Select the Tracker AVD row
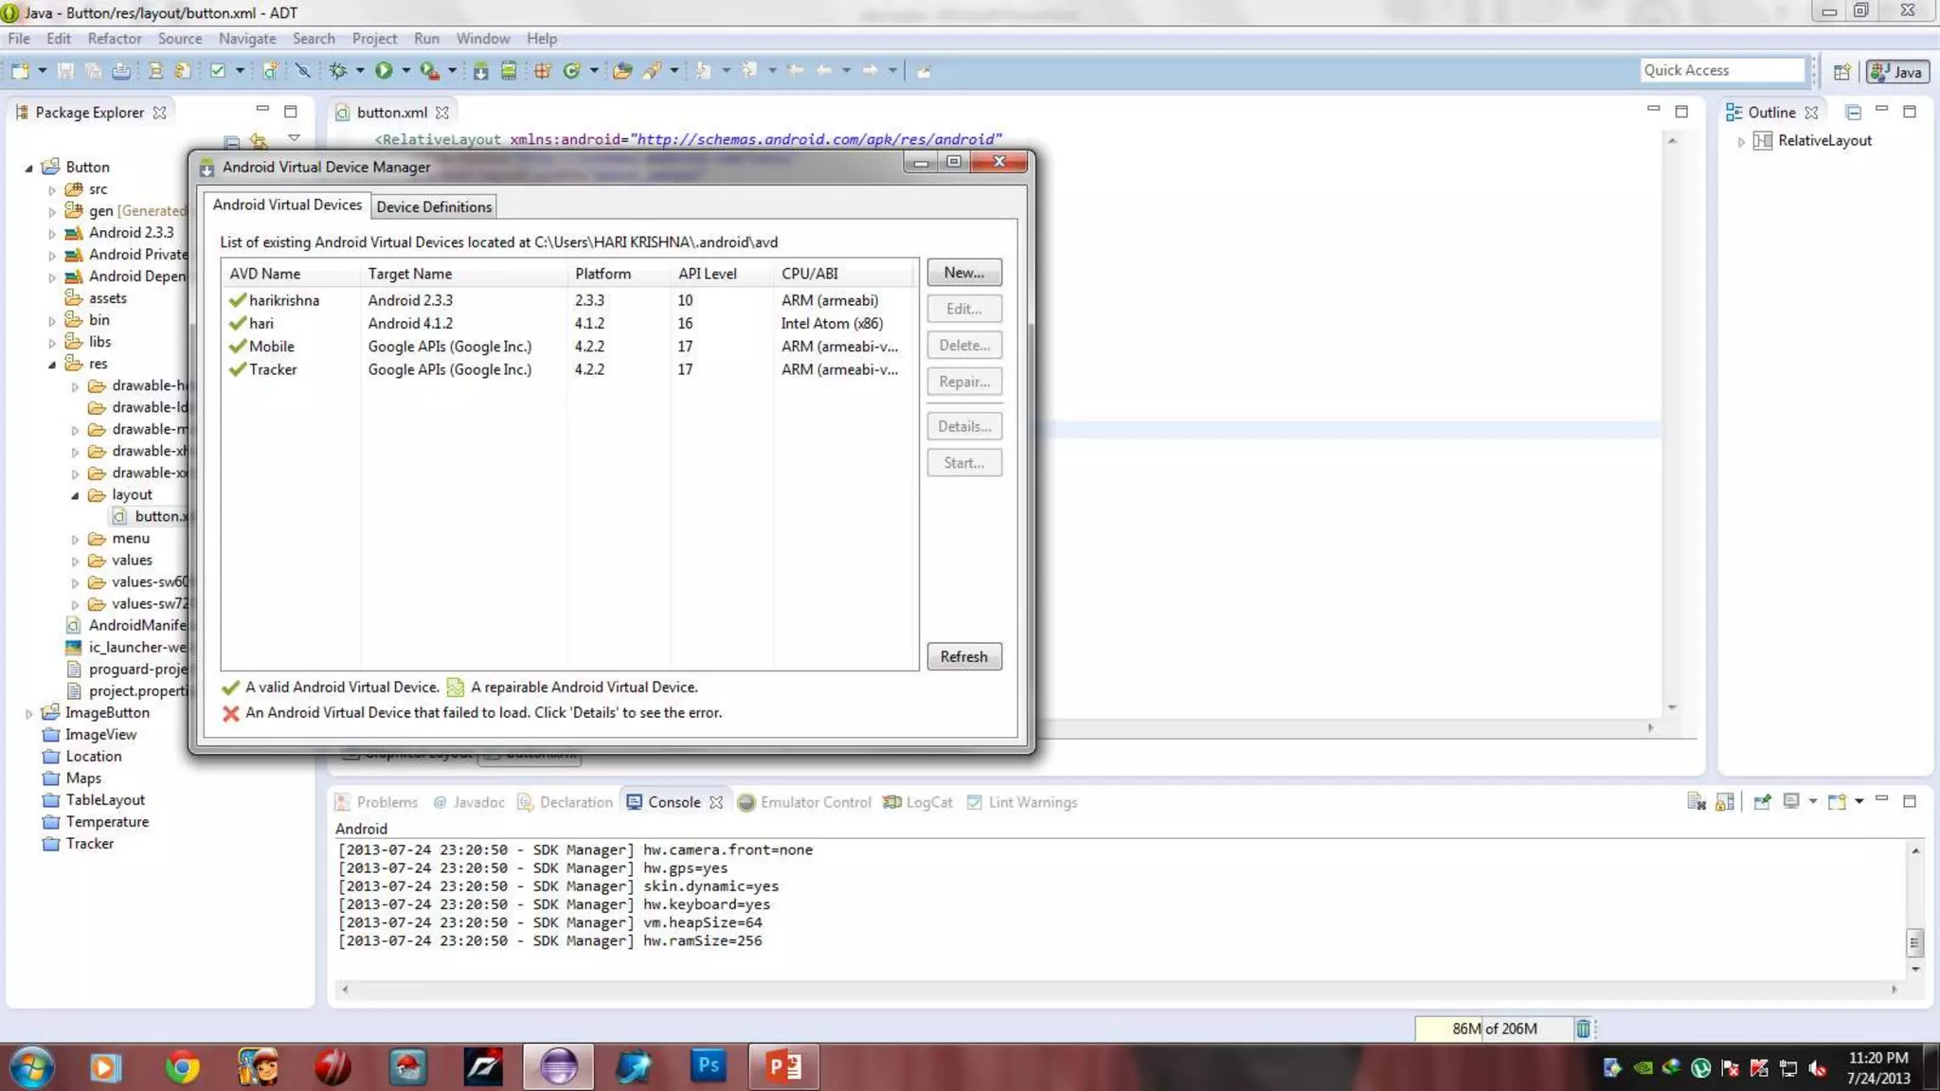This screenshot has height=1091, width=1940. pos(273,369)
